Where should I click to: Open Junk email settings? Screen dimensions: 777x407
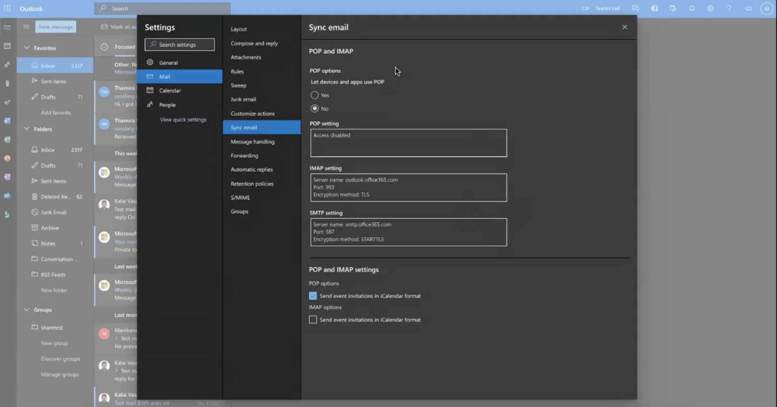[x=262, y=99]
